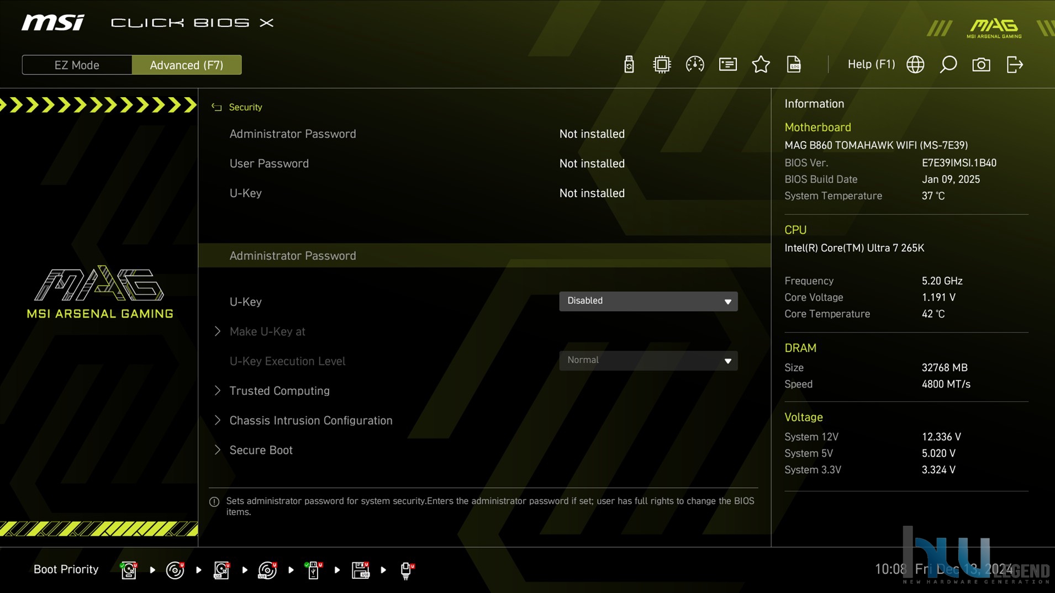Click Secure Boot chevron arrow
1055x593 pixels.
[x=218, y=451]
